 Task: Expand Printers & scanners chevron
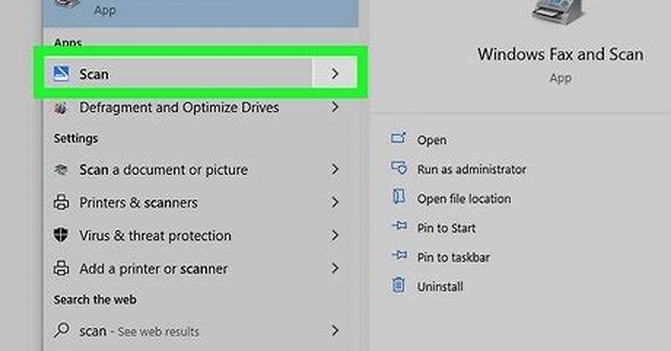(x=335, y=202)
